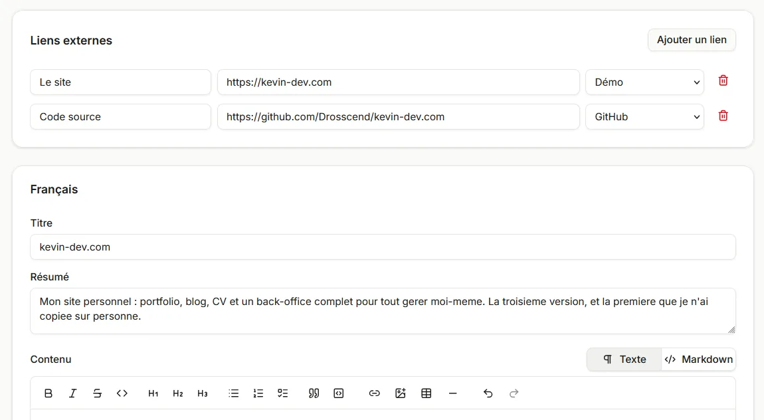Open the Démo link type dropdown
Screen dimensions: 764x420
[644, 82]
